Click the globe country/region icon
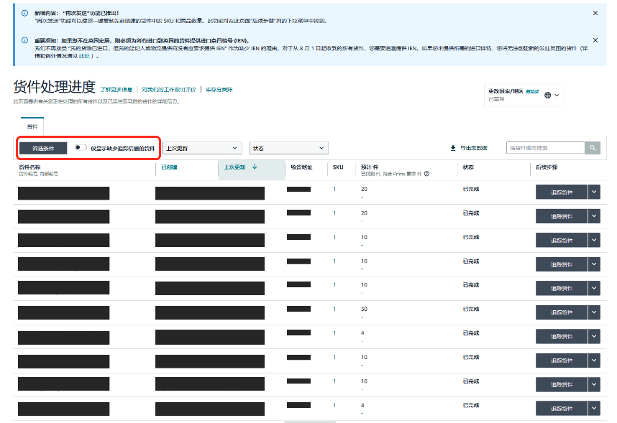 click(x=548, y=95)
